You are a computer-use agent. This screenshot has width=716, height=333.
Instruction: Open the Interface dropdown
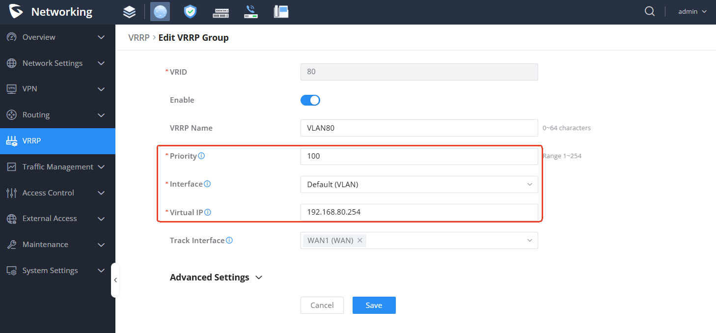coord(419,185)
